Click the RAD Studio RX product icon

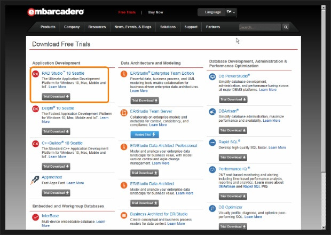[x=35, y=74]
